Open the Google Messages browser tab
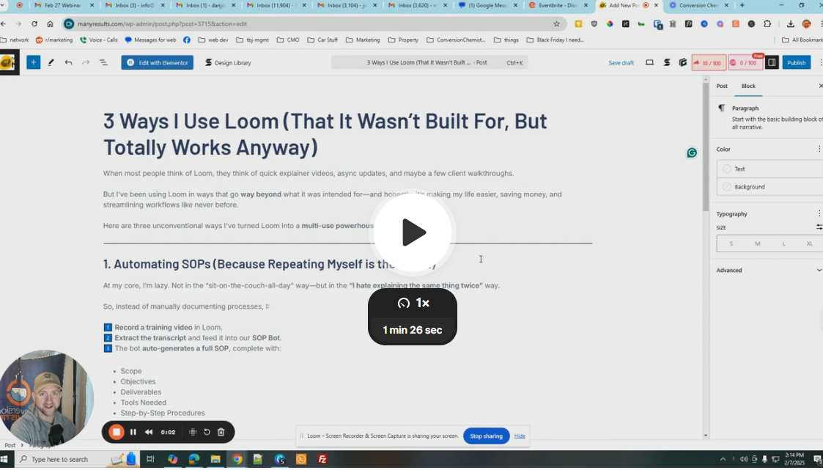Viewport: 823px width, 470px height. point(487,5)
